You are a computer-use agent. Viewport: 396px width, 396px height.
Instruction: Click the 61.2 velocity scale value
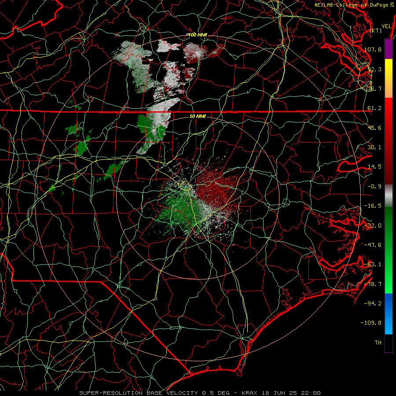point(374,108)
